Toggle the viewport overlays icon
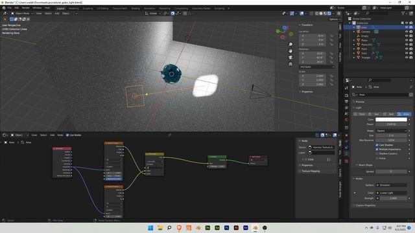 point(302,14)
